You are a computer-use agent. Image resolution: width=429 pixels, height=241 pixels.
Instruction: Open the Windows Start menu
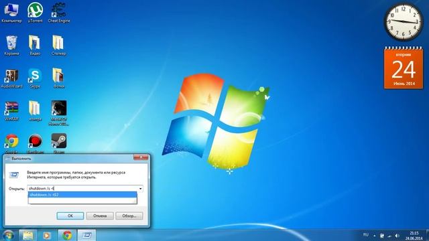click(8, 235)
